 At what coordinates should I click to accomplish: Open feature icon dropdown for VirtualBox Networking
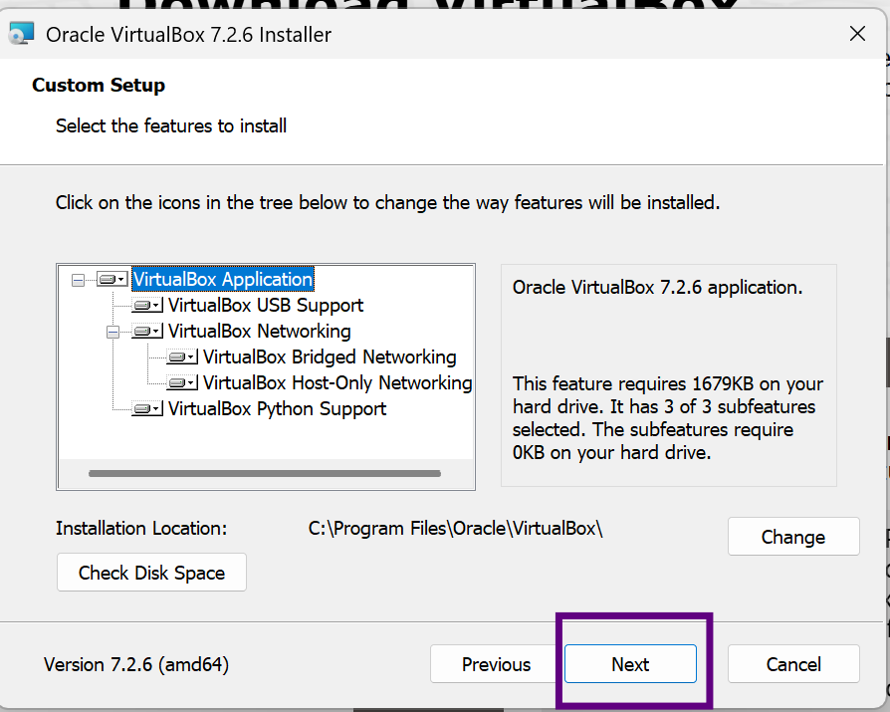pyautogui.click(x=147, y=331)
